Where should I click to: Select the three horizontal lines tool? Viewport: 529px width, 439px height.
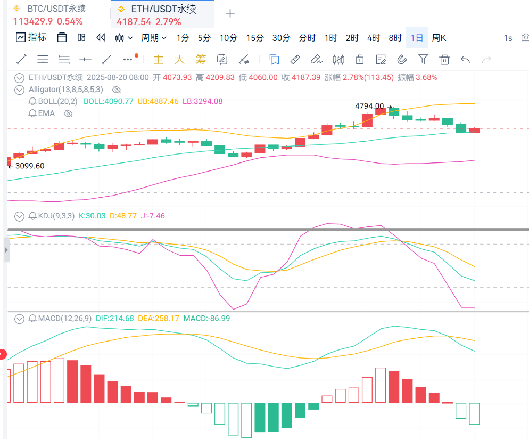click(x=64, y=60)
